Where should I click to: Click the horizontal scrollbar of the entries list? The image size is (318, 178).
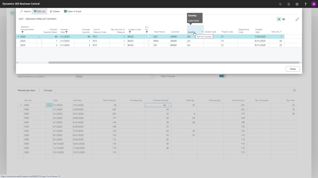pyautogui.click(x=173, y=63)
